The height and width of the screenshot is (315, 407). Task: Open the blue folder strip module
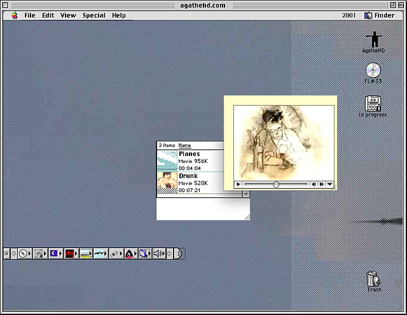pos(144,253)
